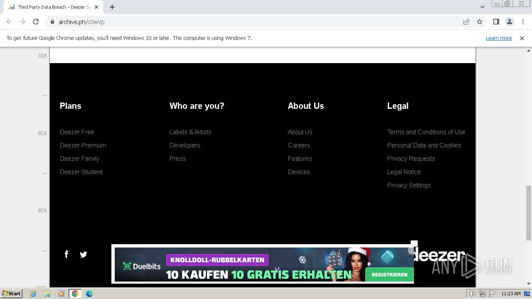The height and width of the screenshot is (299, 532).
Task: Open Chrome's three-dot menu
Action: (523, 22)
